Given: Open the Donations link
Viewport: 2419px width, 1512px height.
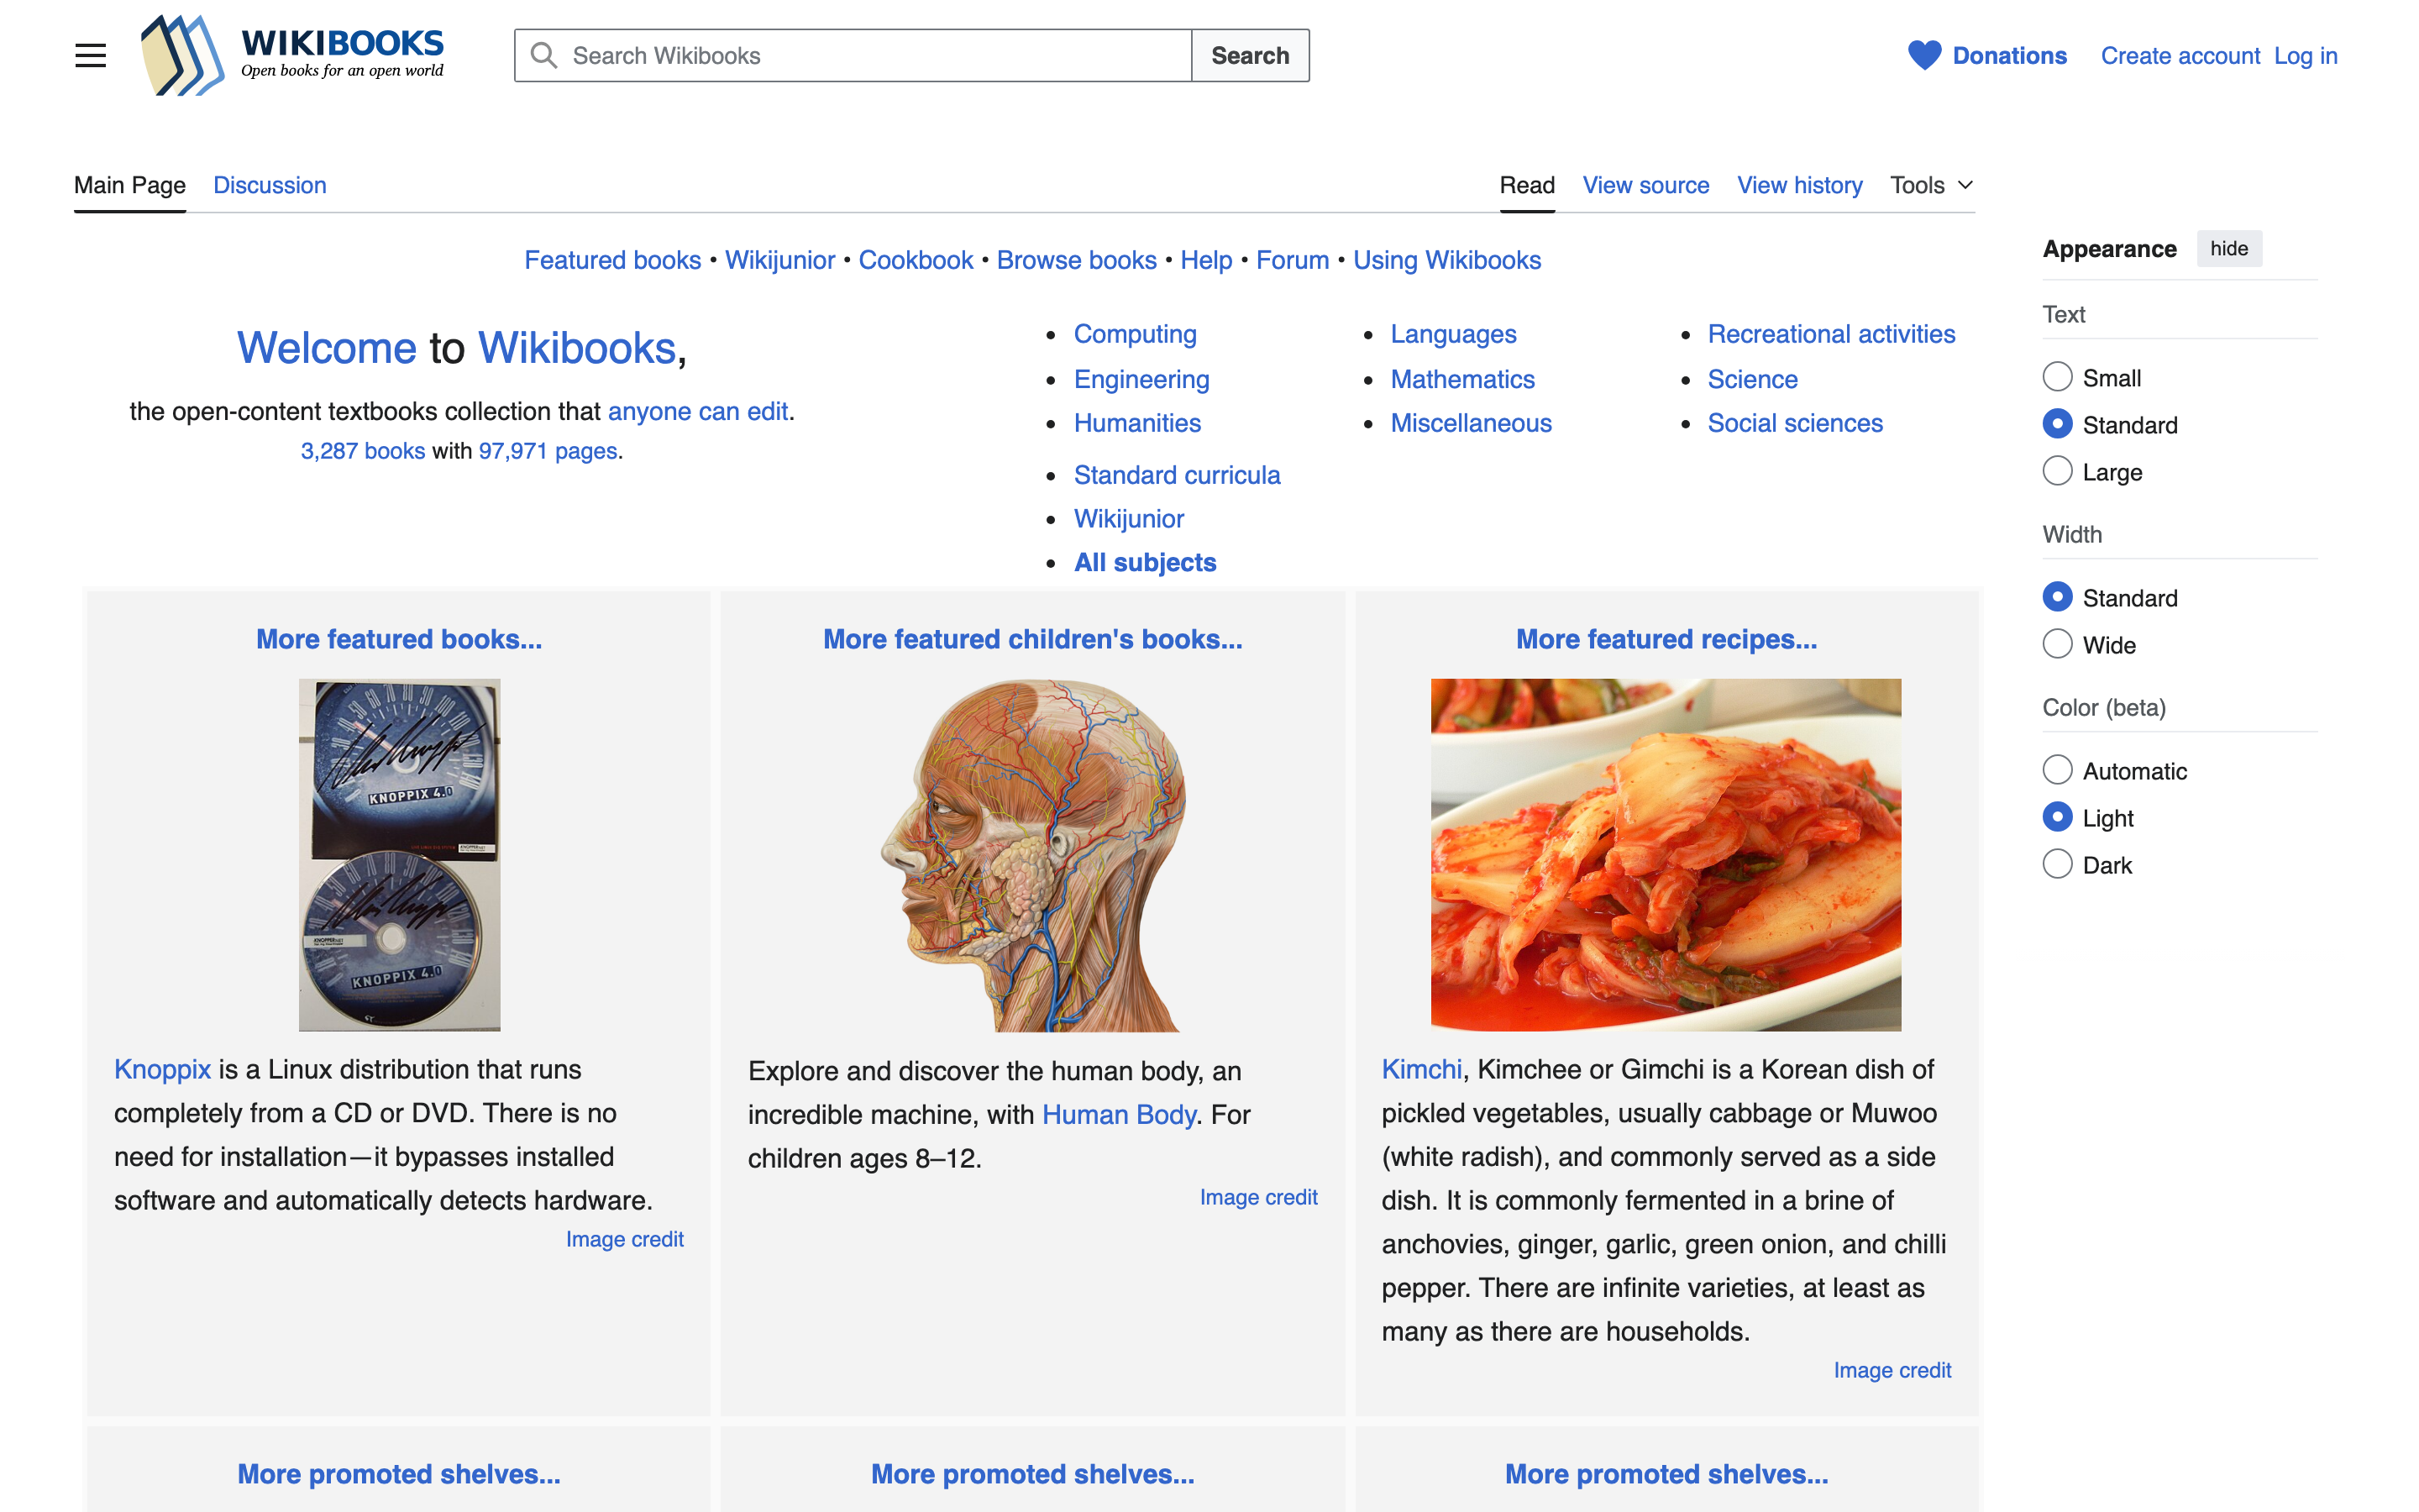Looking at the screenshot, I should [x=2009, y=55].
